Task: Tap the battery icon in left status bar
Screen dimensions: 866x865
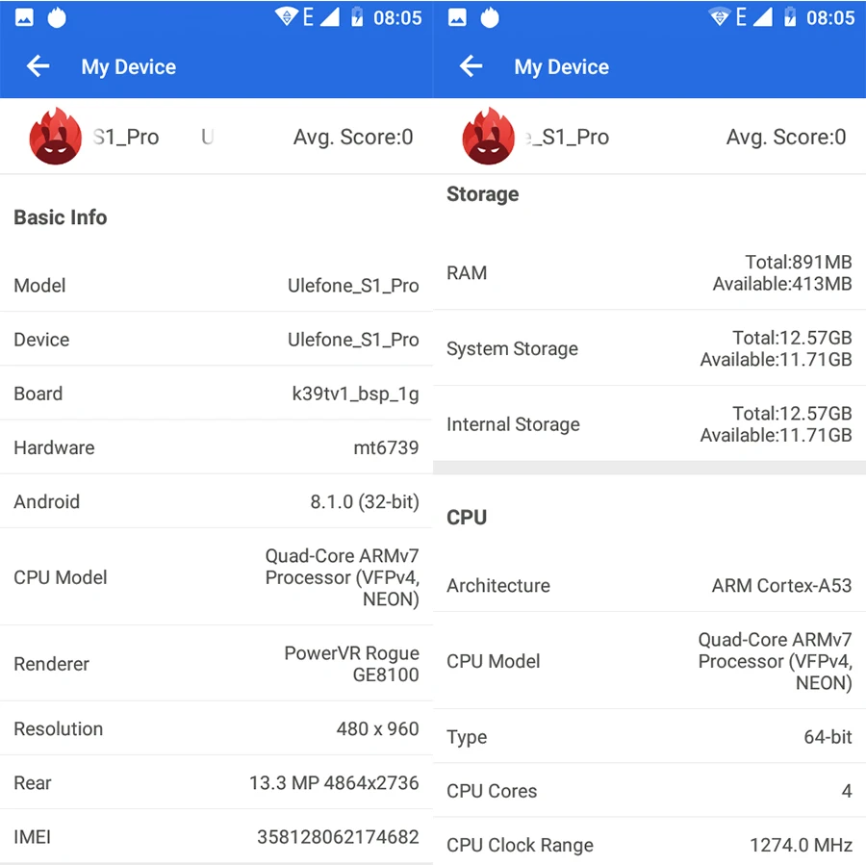Action: [357, 17]
